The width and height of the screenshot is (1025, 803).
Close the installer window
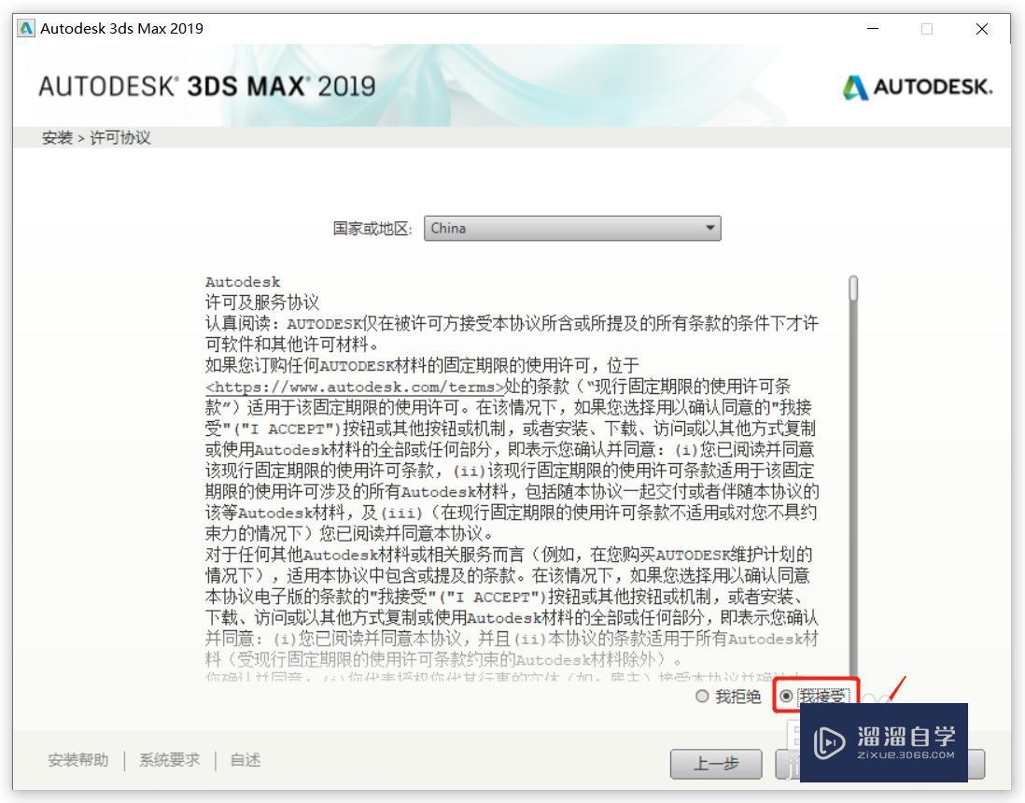click(x=982, y=29)
